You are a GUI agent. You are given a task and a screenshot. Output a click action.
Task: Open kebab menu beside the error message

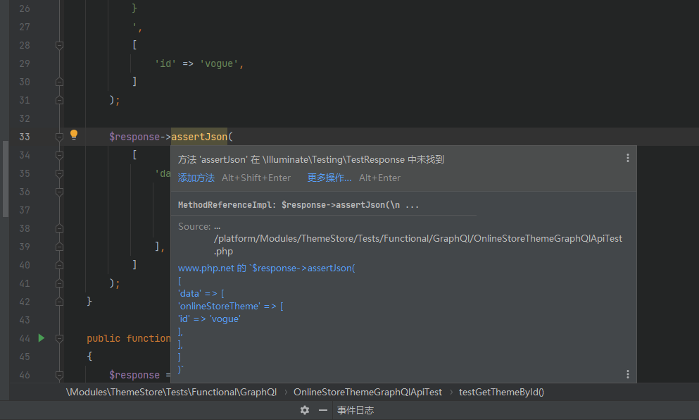(627, 159)
